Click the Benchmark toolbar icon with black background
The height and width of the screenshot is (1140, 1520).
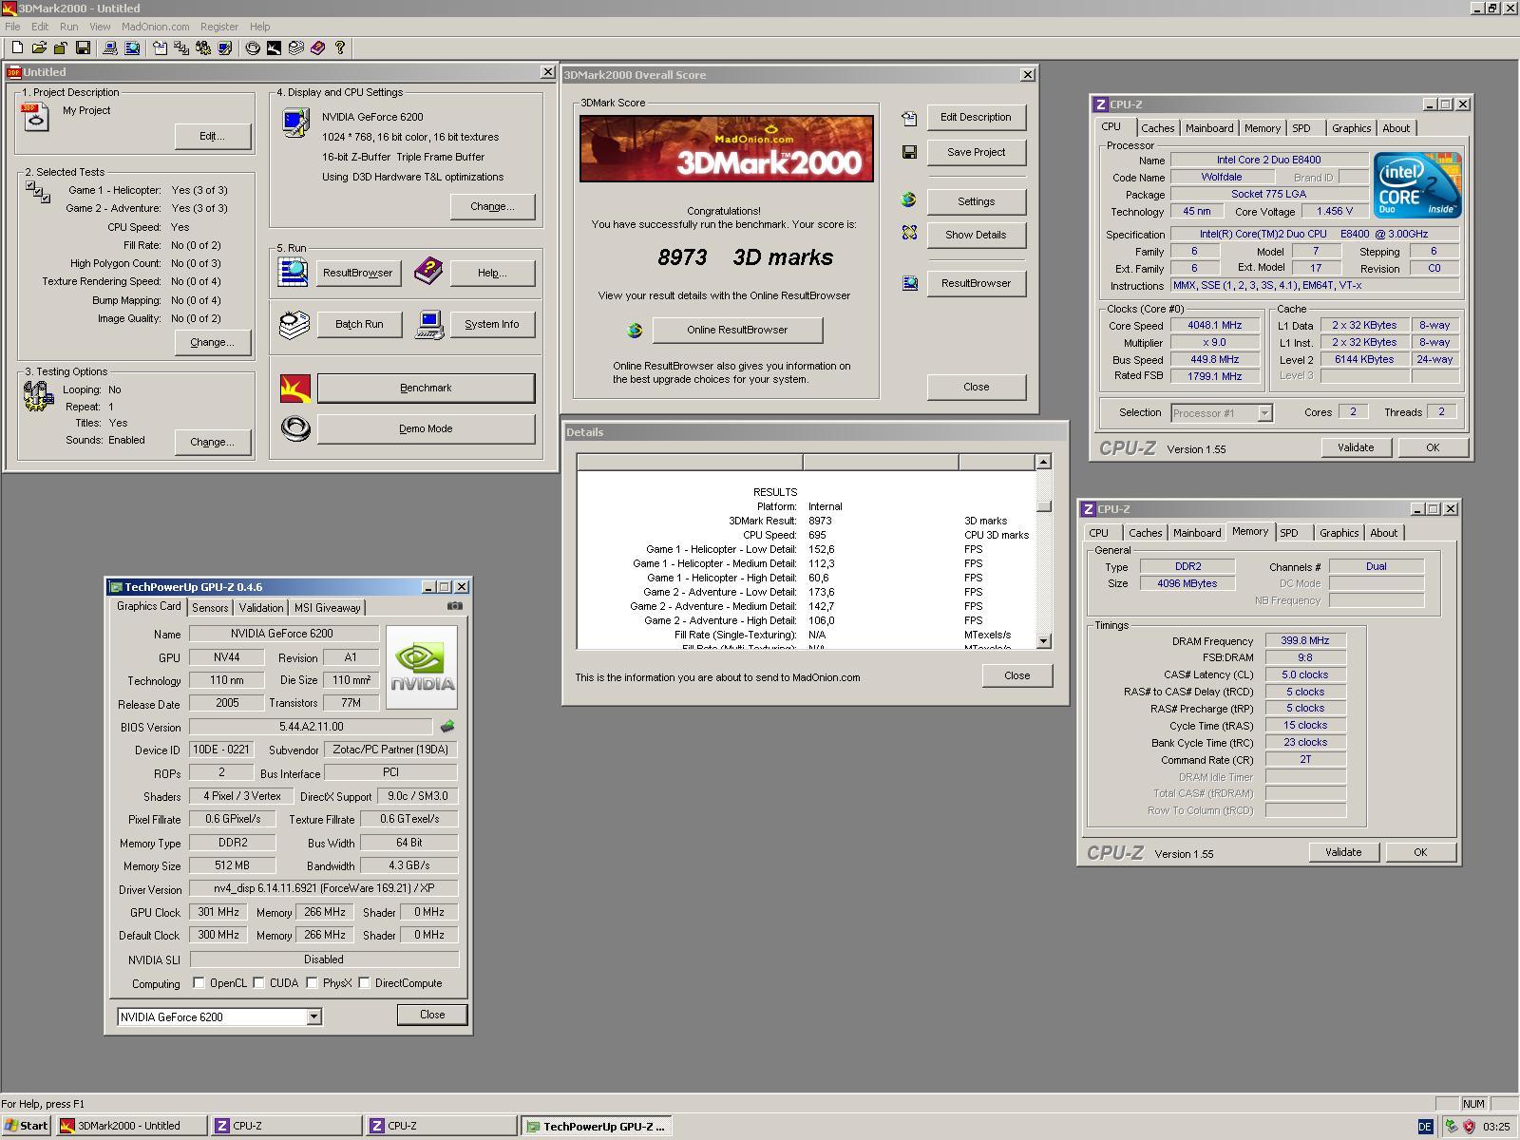pos(274,47)
